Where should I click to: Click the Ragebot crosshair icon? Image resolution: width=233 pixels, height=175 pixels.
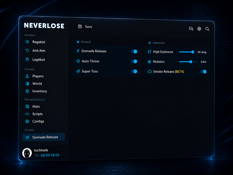point(27,42)
